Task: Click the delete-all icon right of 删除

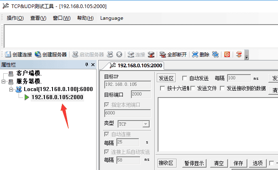Action: pyautogui.click(x=215, y=55)
